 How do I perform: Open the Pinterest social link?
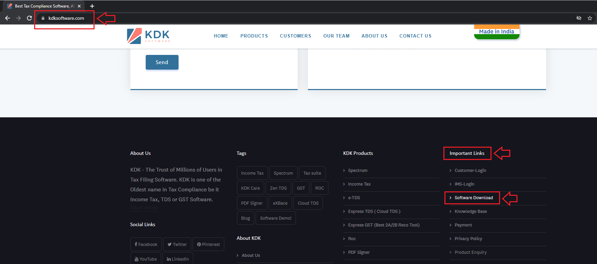[x=209, y=244]
